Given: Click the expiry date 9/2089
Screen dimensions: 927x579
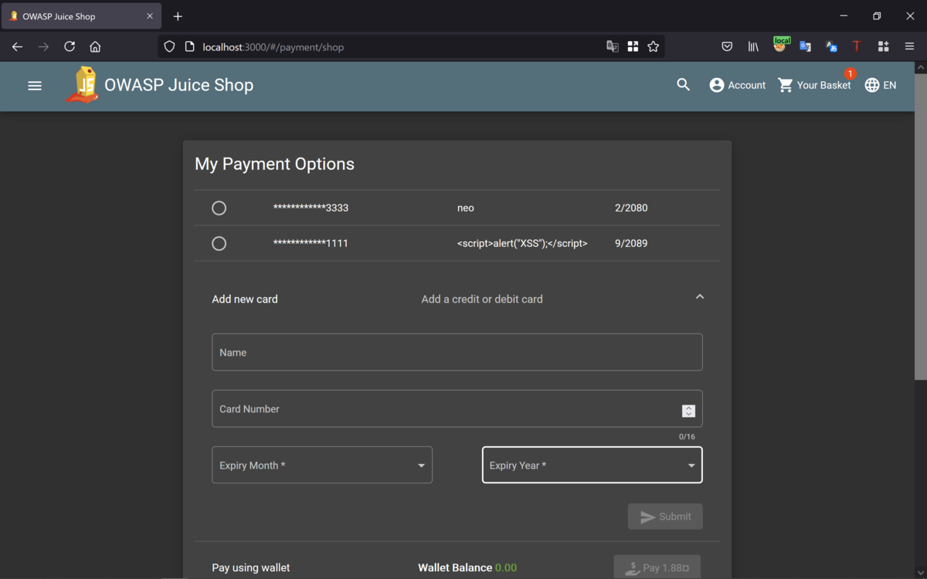Looking at the screenshot, I should tap(631, 243).
